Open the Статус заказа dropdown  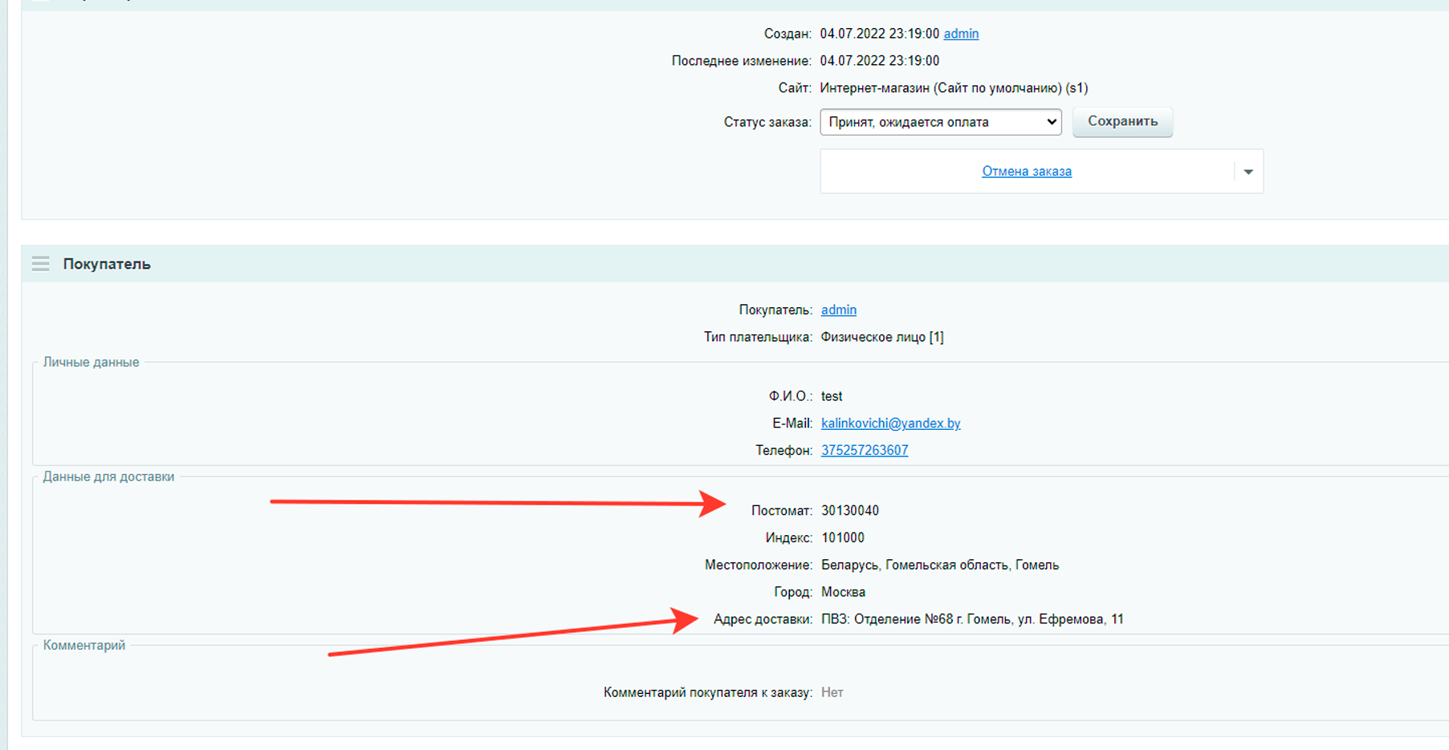[x=940, y=122]
